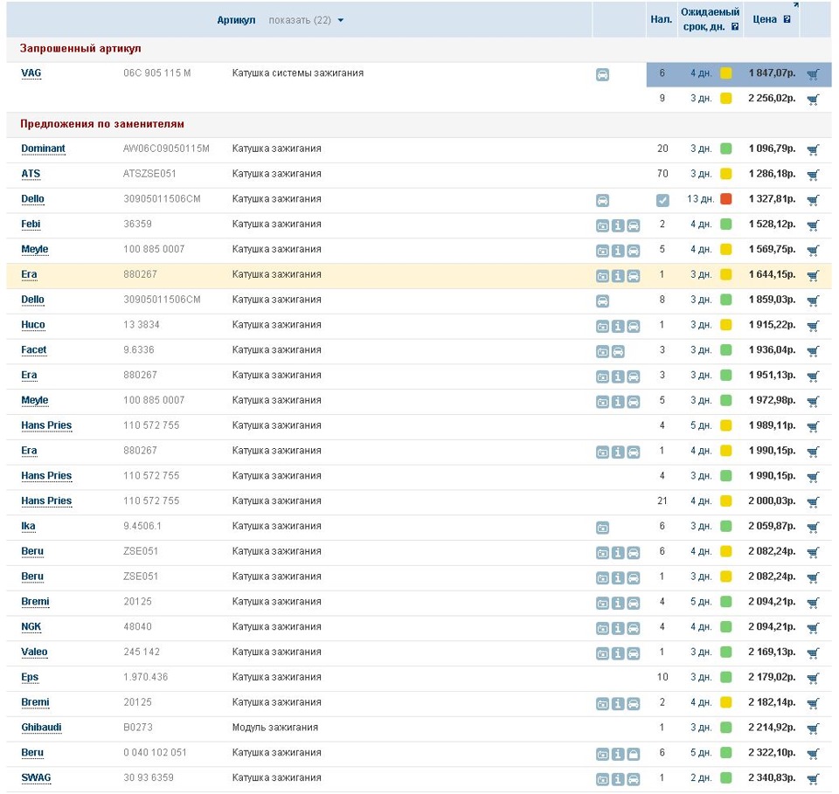Click article number 06C 905 115 M
Viewport: 839px width, 794px height.
tap(156, 73)
